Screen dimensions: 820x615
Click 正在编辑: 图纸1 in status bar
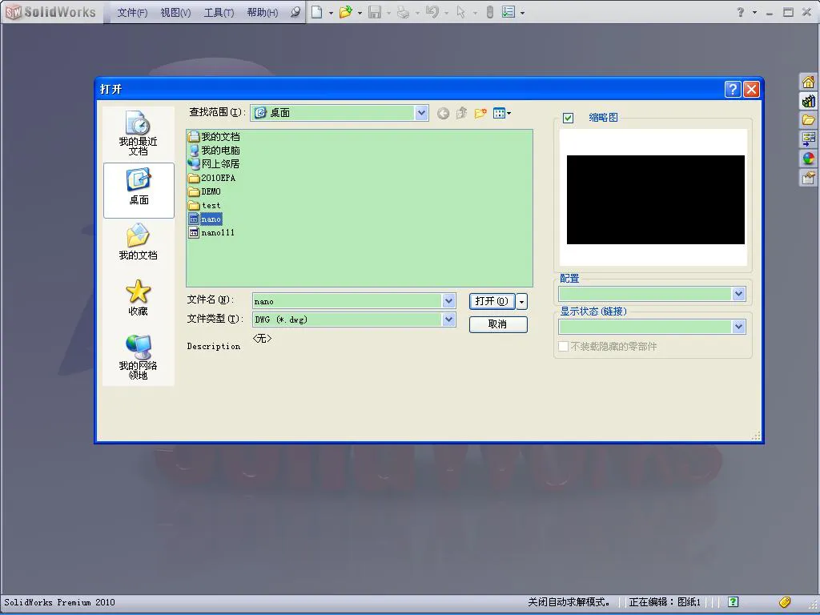pos(665,602)
